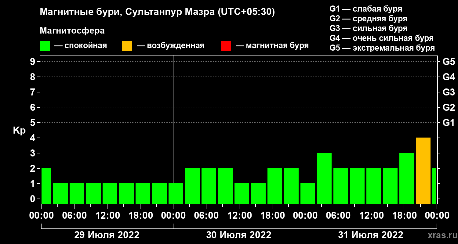This screenshot has width=458, height=244.
Task: Click the 'G3' label on right axis
Action: pyautogui.click(x=449, y=92)
